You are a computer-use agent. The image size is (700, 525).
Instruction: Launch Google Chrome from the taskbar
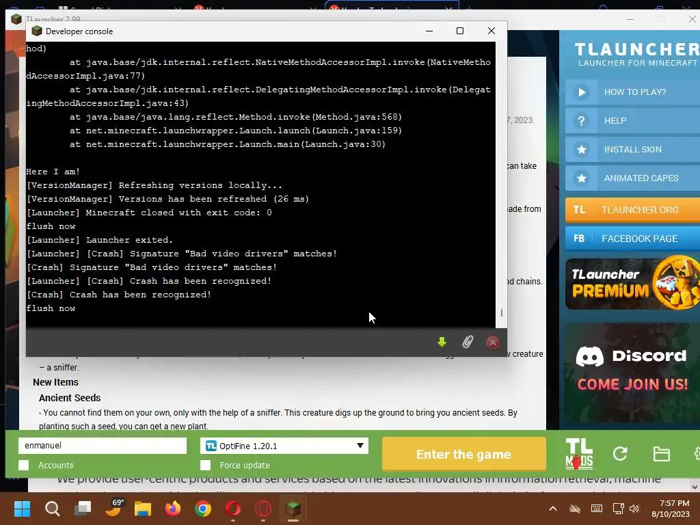(202, 509)
